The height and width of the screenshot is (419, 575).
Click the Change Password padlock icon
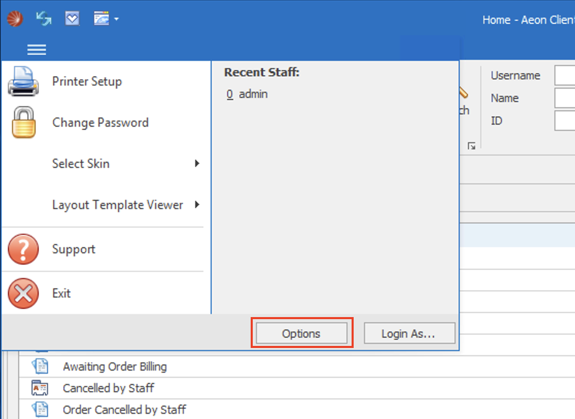(x=23, y=123)
